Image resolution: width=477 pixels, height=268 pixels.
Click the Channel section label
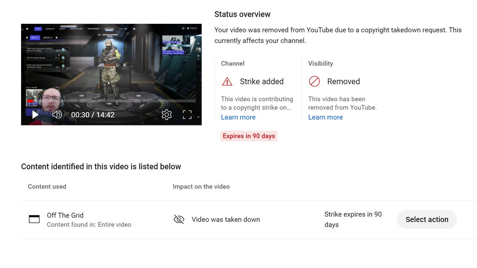233,64
